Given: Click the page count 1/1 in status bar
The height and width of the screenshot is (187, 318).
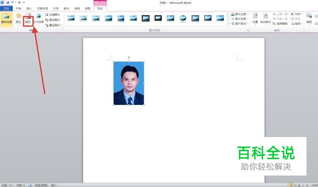Looking at the screenshot, I should point(7,185).
